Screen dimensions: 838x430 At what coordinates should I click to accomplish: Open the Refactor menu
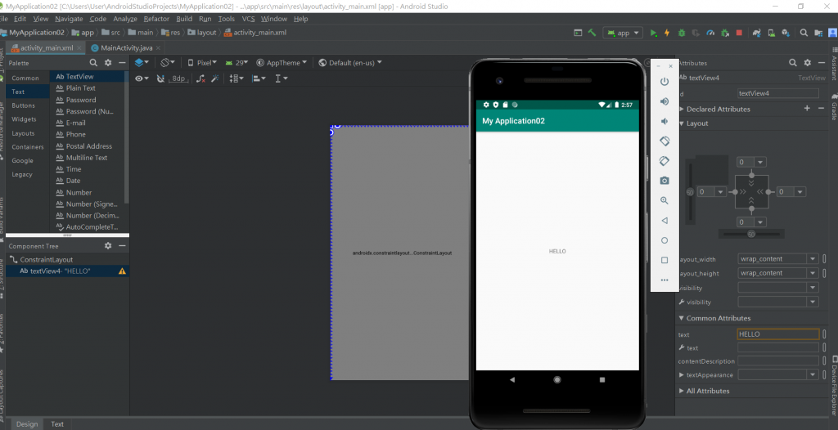tap(156, 19)
